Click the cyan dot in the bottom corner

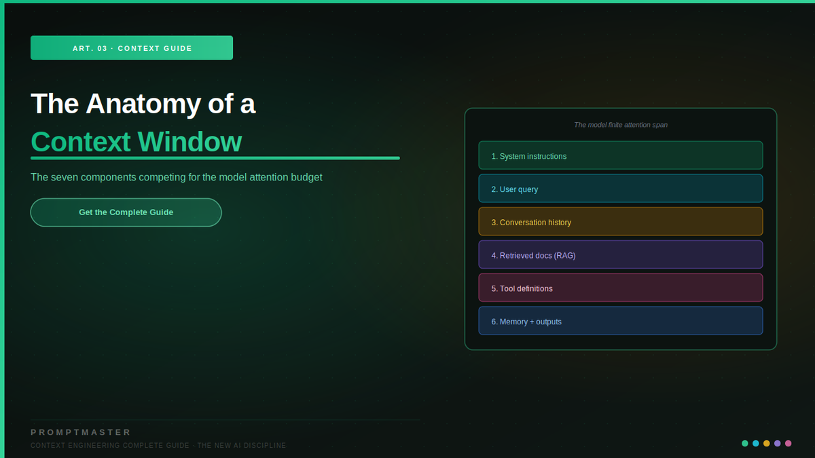click(756, 443)
